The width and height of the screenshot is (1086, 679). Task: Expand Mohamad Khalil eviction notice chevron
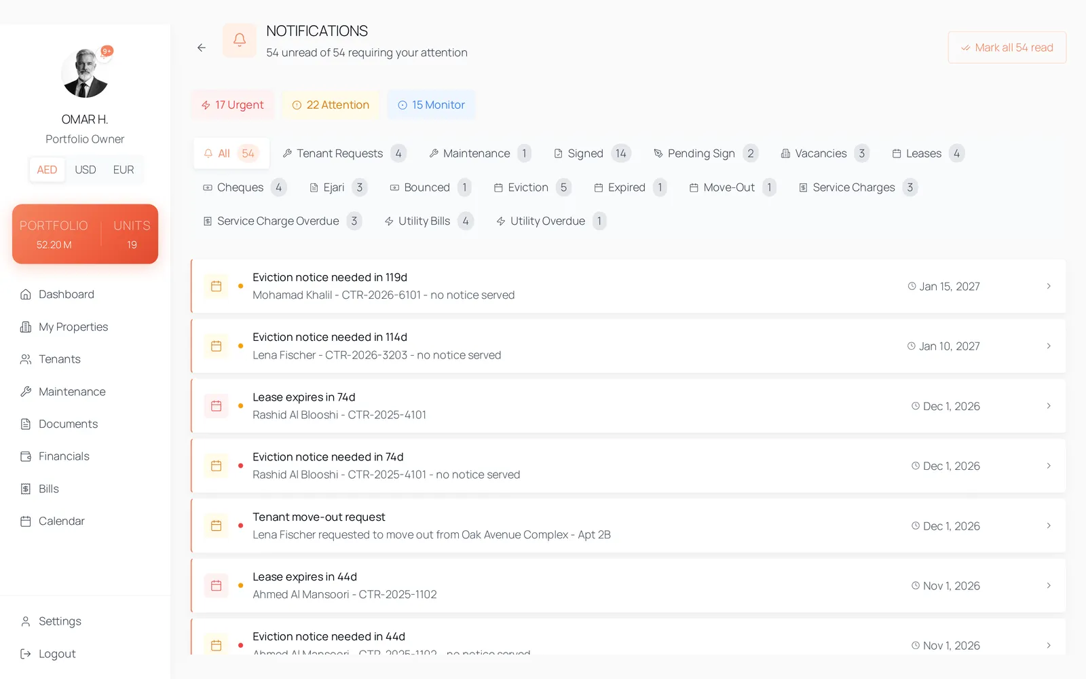[x=1049, y=286]
